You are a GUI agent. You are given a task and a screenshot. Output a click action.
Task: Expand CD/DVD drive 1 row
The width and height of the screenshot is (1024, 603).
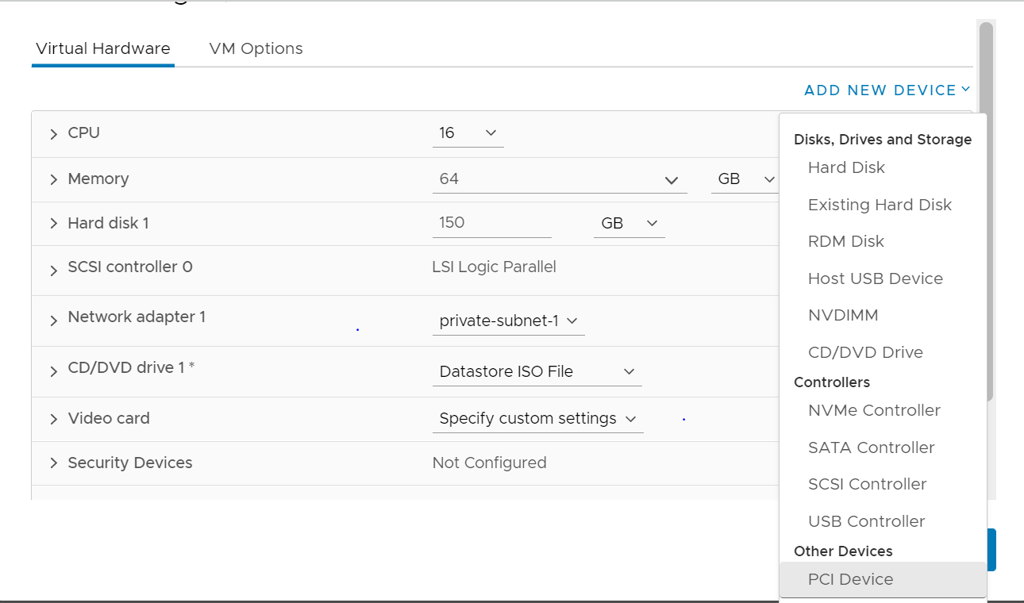point(54,371)
